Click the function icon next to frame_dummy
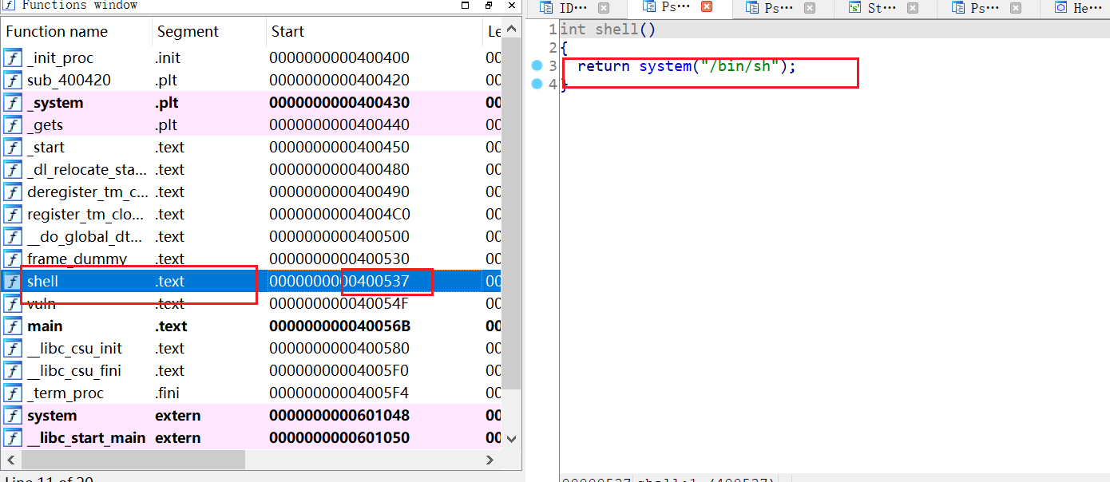The image size is (1110, 482). [x=13, y=259]
